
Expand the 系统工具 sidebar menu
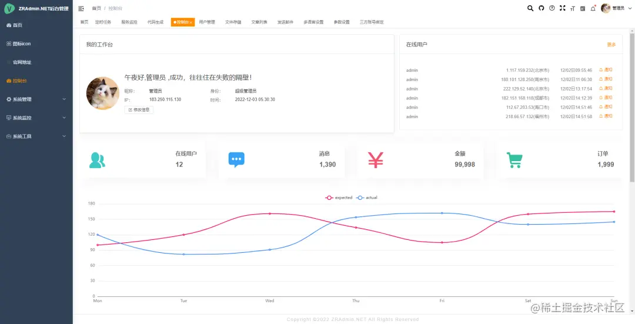pyautogui.click(x=36, y=136)
